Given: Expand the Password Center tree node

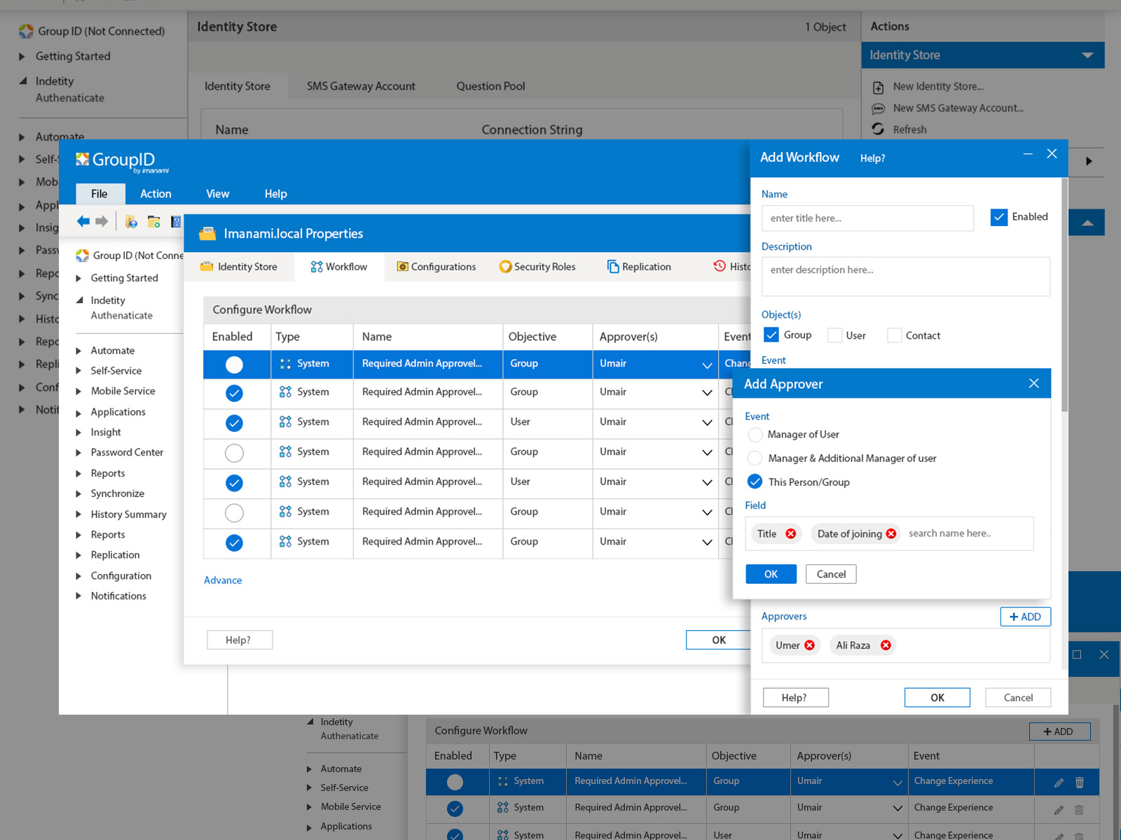Looking at the screenshot, I should [x=78, y=452].
